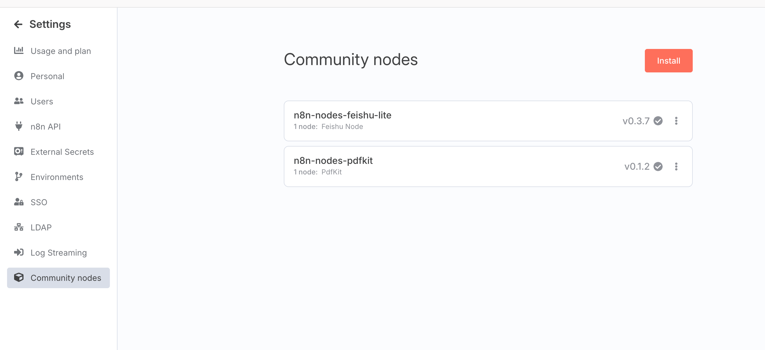Open the Users settings page
The image size is (765, 350).
58,101
